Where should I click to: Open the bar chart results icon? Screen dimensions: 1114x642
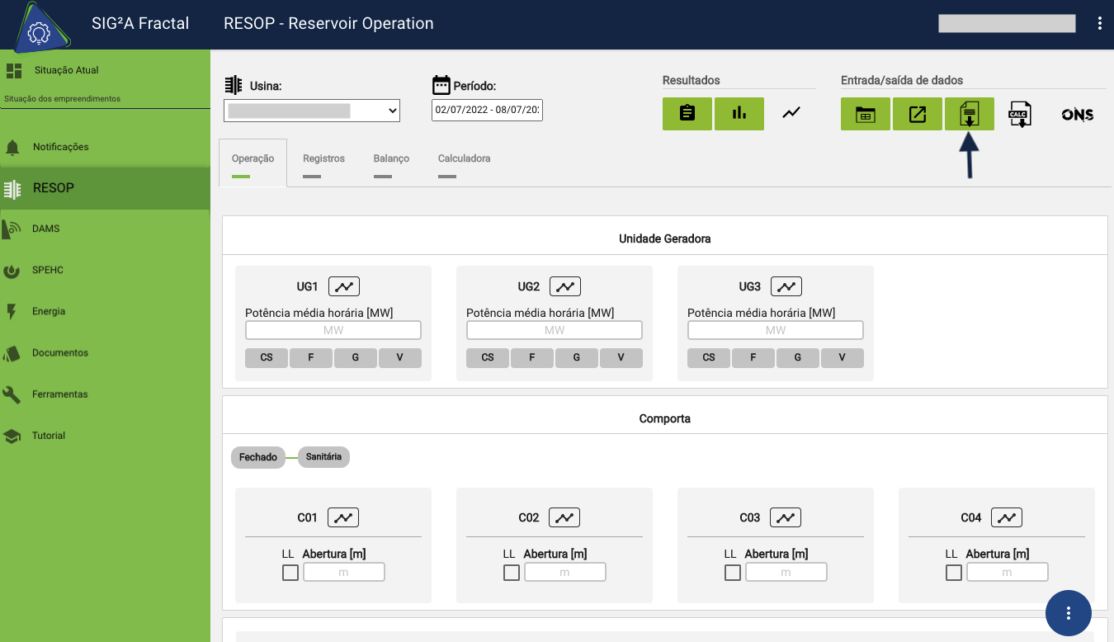click(739, 114)
